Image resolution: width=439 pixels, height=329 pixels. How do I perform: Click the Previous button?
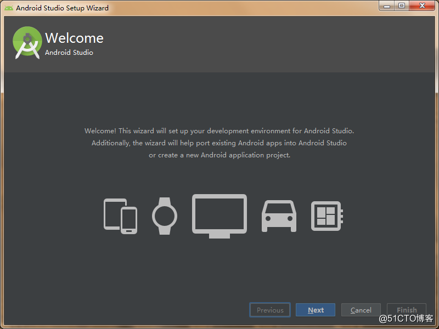(270, 310)
